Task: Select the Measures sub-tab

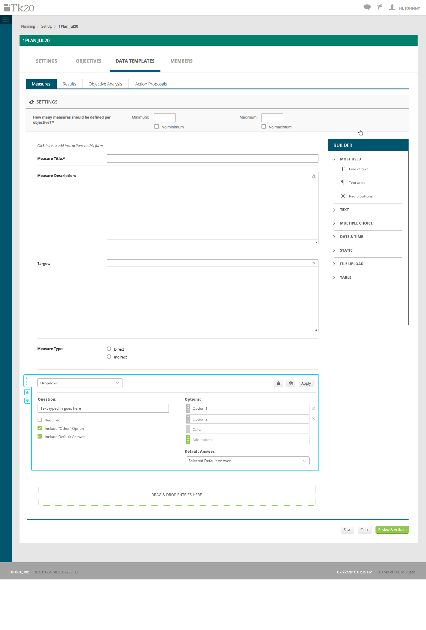Action: pyautogui.click(x=41, y=84)
